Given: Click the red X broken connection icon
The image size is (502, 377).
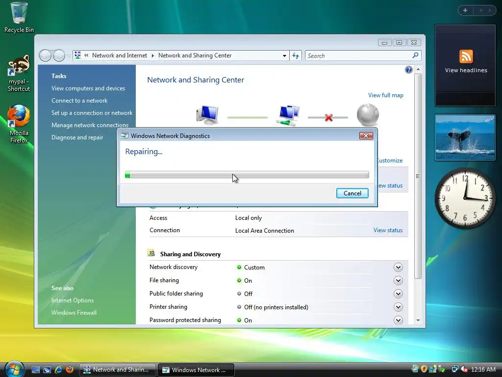Looking at the screenshot, I should (x=328, y=118).
